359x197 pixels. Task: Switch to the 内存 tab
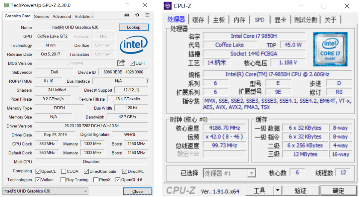[239, 20]
